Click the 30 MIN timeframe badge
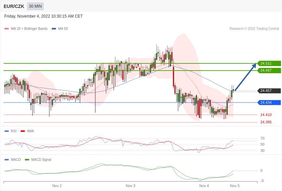The height and width of the screenshot is (191, 282). tap(35, 6)
